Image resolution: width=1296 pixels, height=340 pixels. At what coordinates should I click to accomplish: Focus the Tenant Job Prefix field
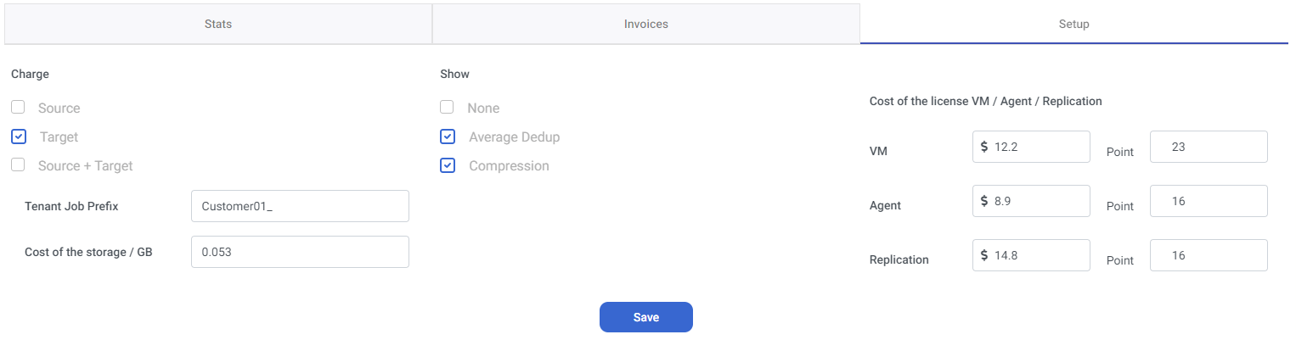(300, 206)
